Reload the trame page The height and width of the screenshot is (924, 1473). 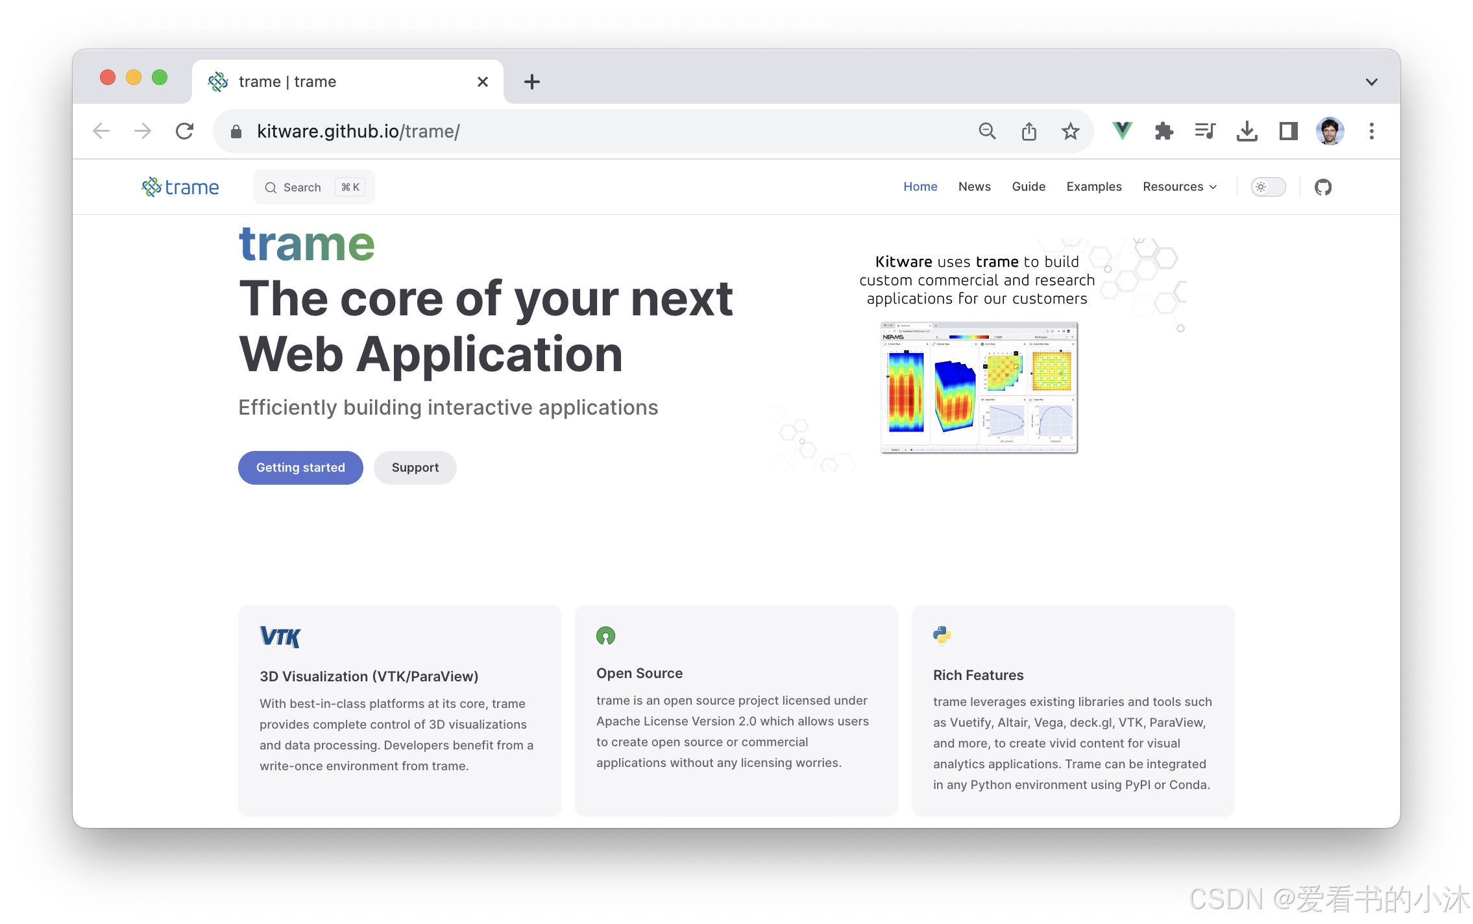tap(185, 132)
